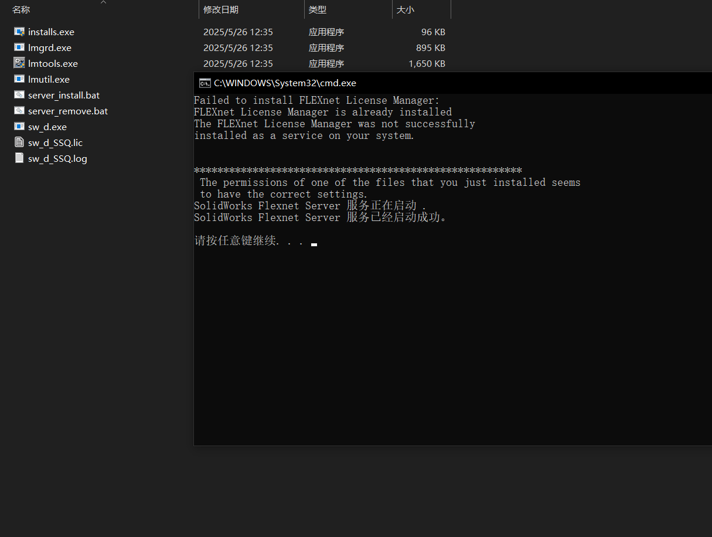Click the 应用程序 type cell of lmgrd.exe
712x537 pixels.
click(326, 47)
